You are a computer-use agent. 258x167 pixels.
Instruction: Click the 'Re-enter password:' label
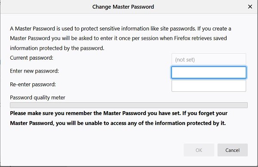tap(33, 85)
